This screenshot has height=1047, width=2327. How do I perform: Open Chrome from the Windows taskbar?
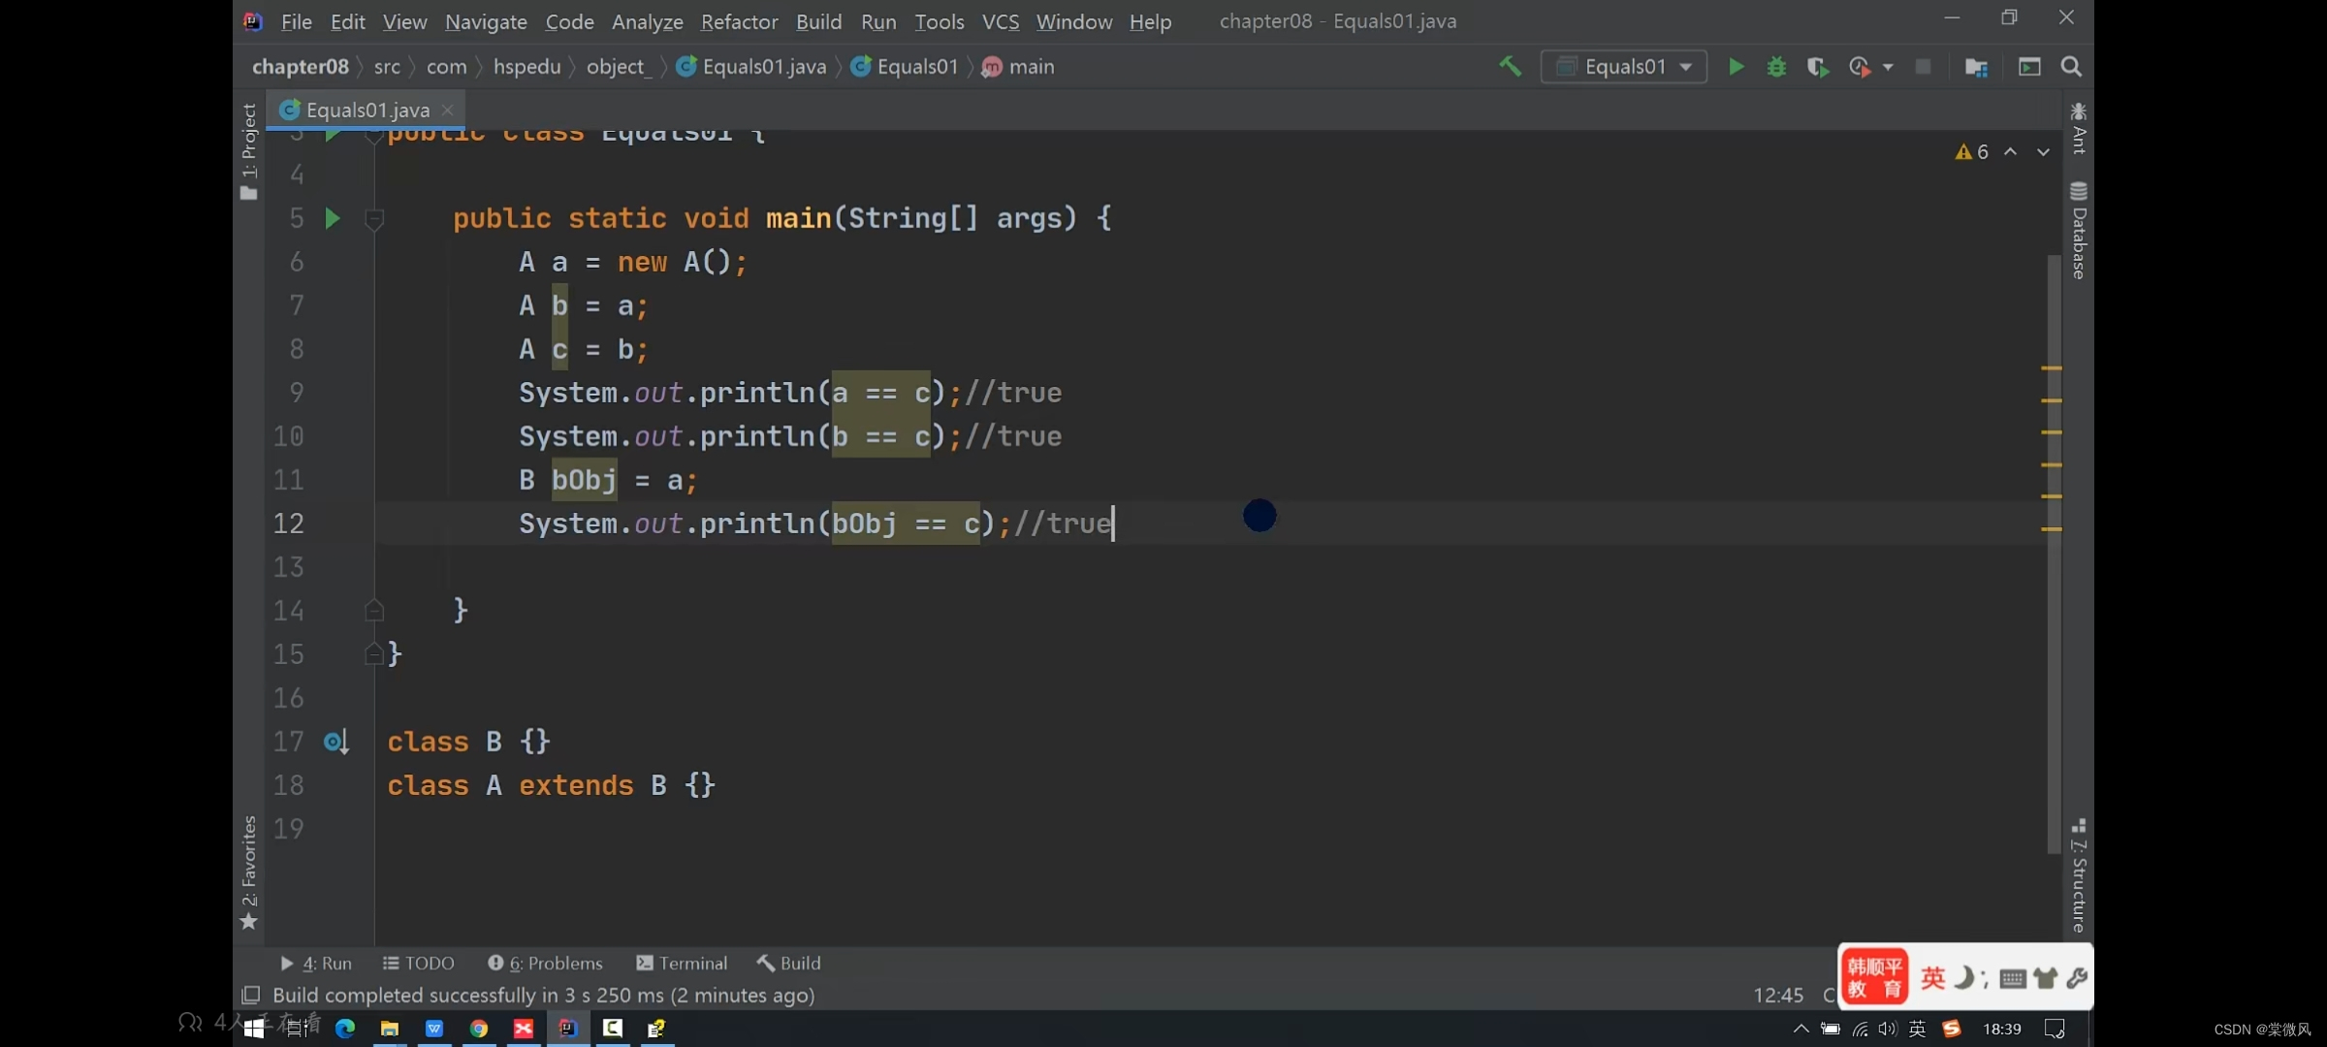tap(479, 1029)
